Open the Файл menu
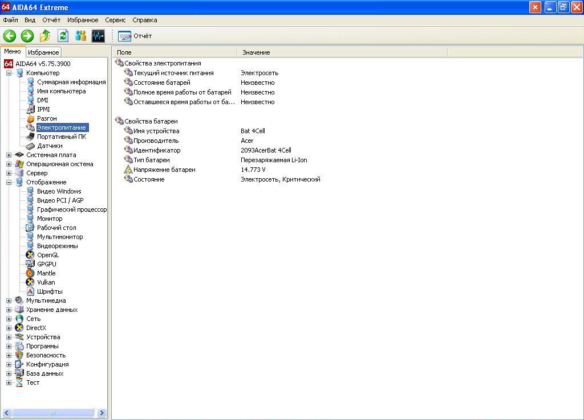Image resolution: width=584 pixels, height=420 pixels. (10, 20)
